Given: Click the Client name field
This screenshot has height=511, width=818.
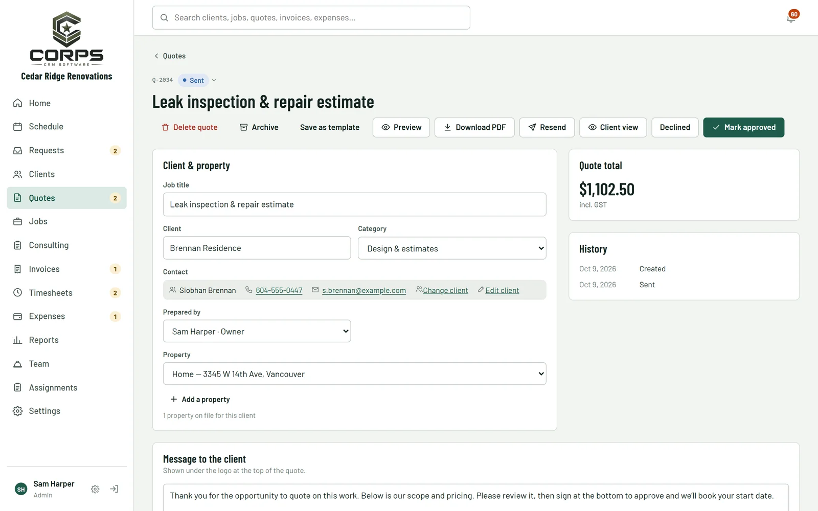Looking at the screenshot, I should (x=257, y=248).
